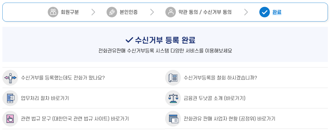Open 수신거부를 등록했는데도 전화가 왔나요? link
This screenshot has height=131, width=331.
click(x=63, y=78)
